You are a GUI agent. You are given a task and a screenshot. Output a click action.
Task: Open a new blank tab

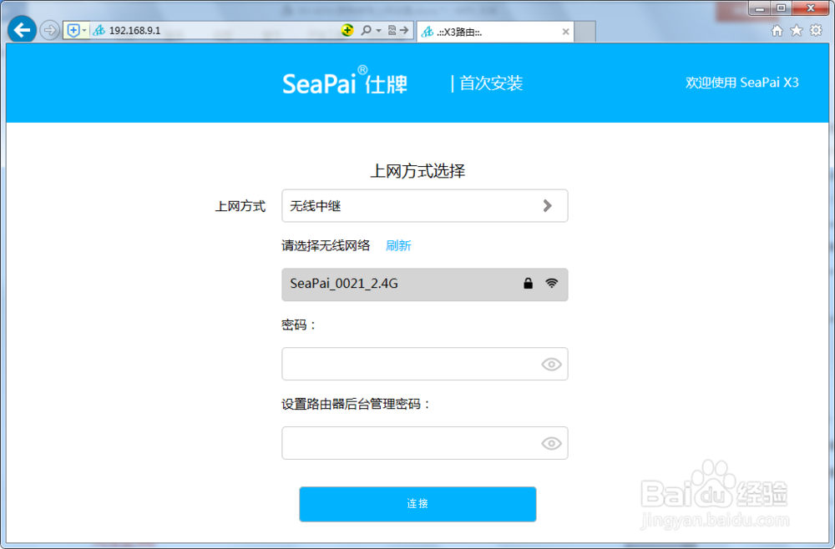[x=584, y=32]
